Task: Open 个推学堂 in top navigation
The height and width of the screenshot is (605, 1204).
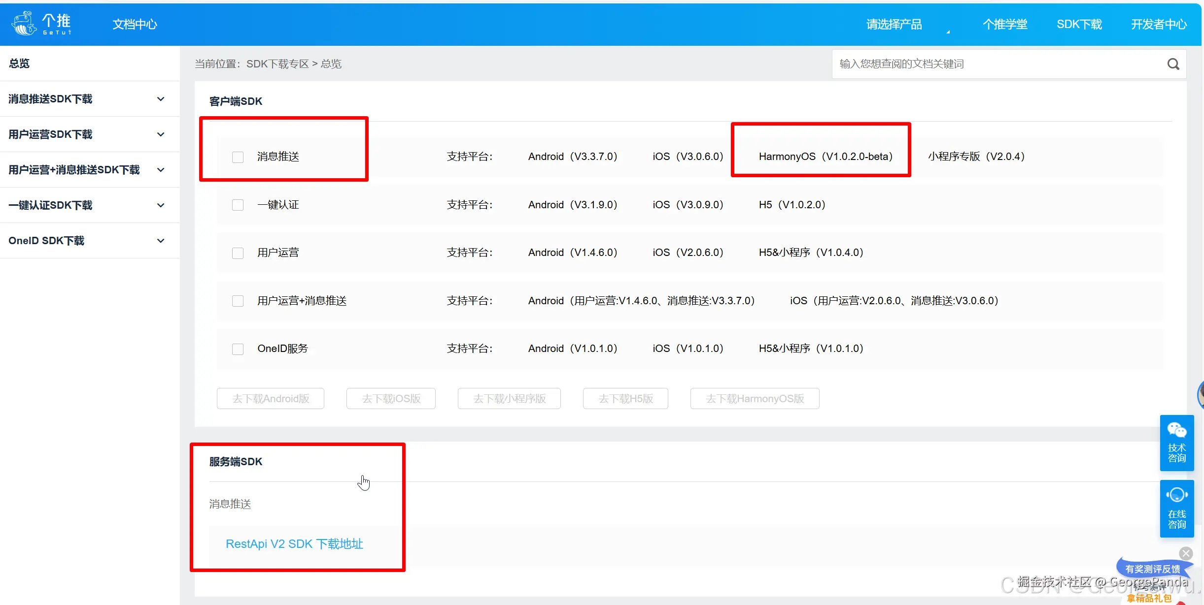Action: 1004,25
